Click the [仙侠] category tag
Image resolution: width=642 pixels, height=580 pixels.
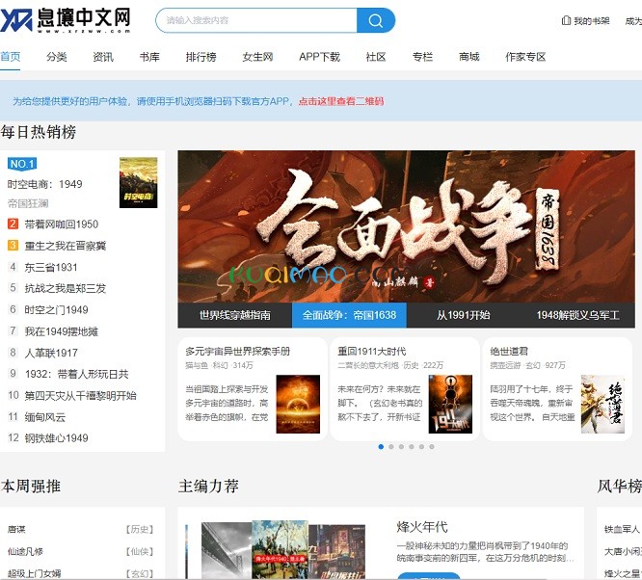[x=140, y=551]
